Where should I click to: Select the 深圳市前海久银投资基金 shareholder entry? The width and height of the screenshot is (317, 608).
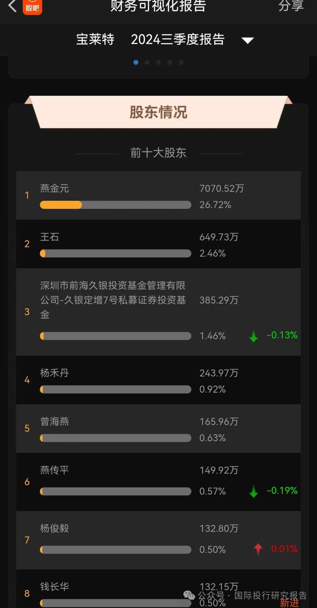click(x=113, y=300)
